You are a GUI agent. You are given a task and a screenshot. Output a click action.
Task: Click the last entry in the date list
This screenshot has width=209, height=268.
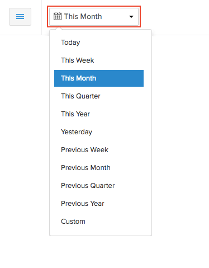[x=99, y=222]
